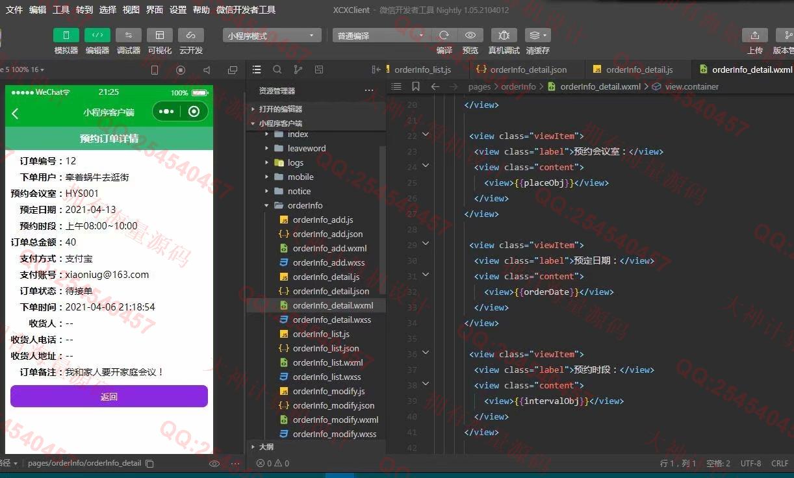Click the copy page path icon
The height and width of the screenshot is (478, 794).
(149, 464)
